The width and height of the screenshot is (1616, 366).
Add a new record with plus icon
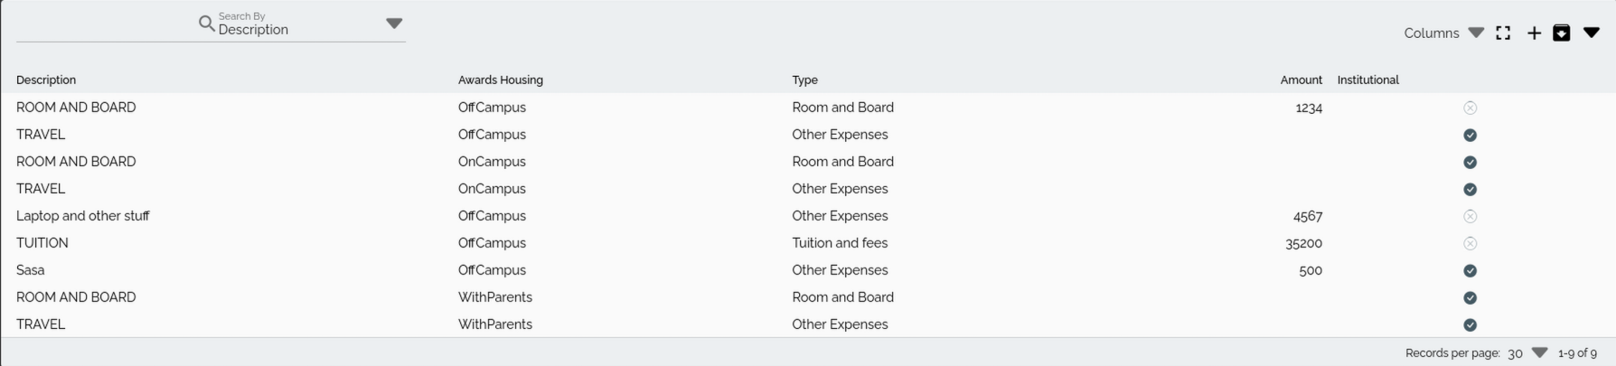[1534, 33]
